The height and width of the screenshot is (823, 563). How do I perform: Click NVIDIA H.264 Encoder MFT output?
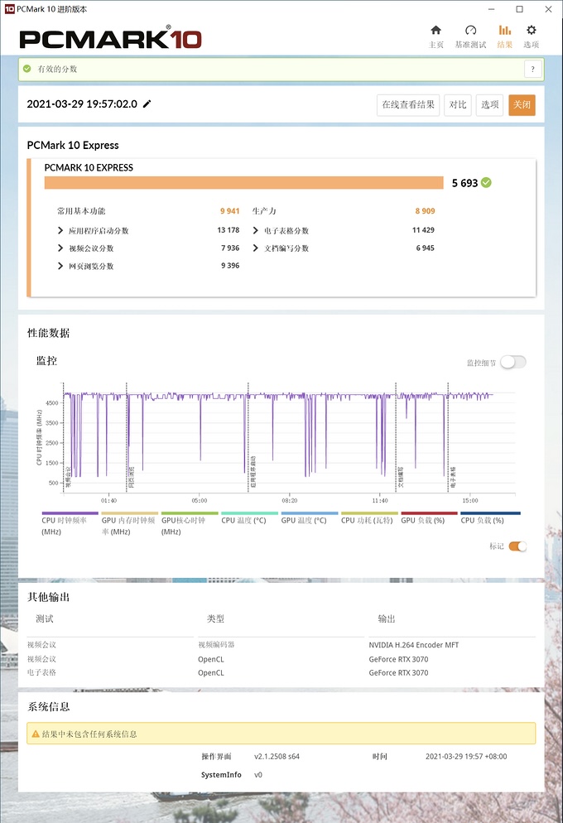click(413, 644)
